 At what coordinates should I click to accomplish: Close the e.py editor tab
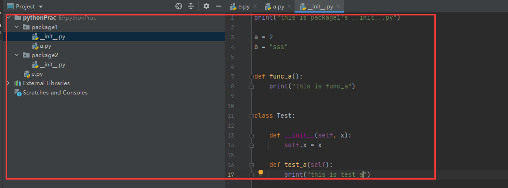tap(255, 6)
